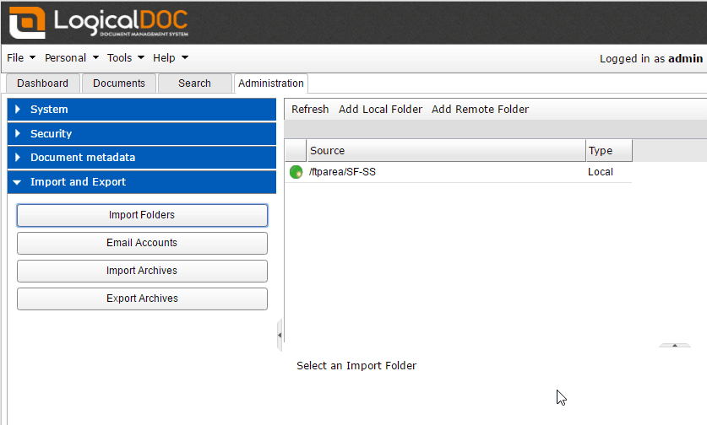Screen dimensions: 707x425
Task: Switch to the Dashboard tab
Action: point(43,83)
